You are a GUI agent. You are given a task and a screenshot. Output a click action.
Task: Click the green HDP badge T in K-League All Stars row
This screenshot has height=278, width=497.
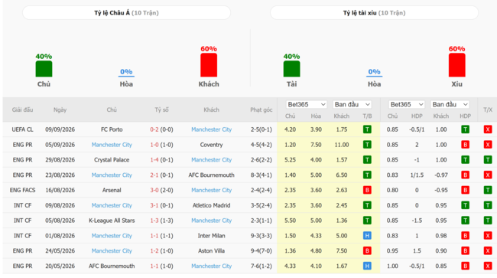coord(465,221)
